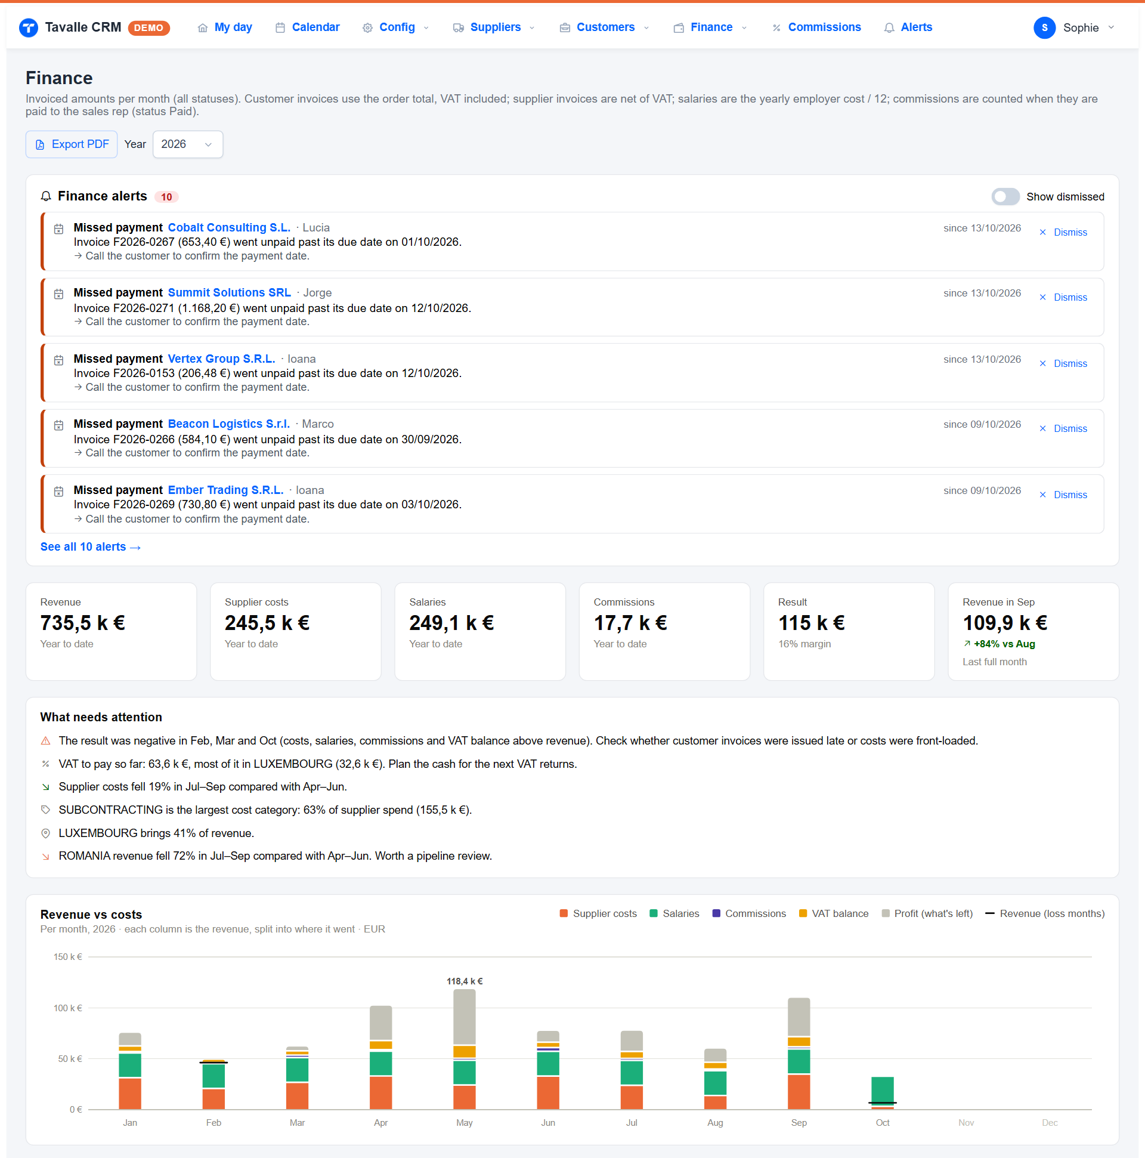
Task: Open Vertex Group S.R.L. customer link
Action: pos(221,359)
